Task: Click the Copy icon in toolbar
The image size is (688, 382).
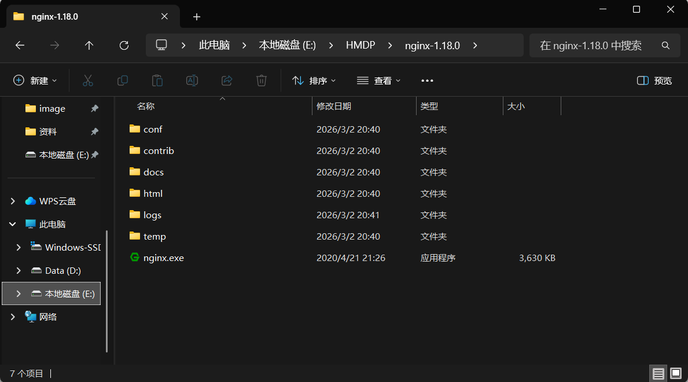Action: [x=123, y=80]
